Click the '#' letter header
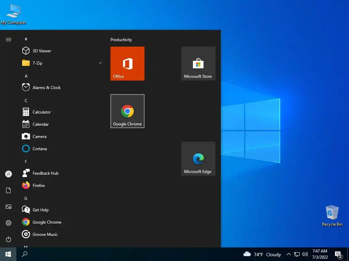The image size is (349, 261). 26,39
